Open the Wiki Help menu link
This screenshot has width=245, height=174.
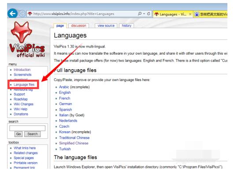(x=20, y=109)
